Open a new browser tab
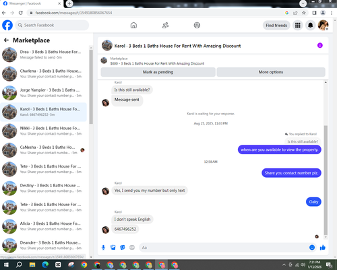The image size is (337, 270). (x=69, y=3)
